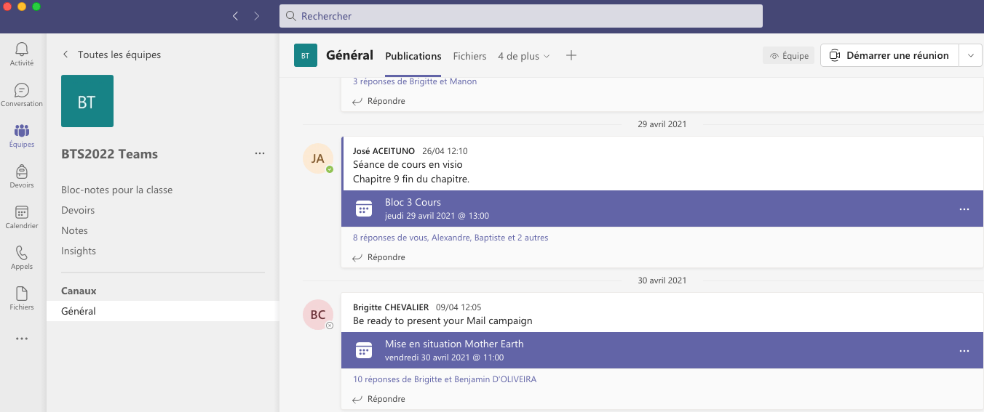The width and height of the screenshot is (984, 412).
Task: Click the navigate back arrow in title bar
Action: point(235,16)
